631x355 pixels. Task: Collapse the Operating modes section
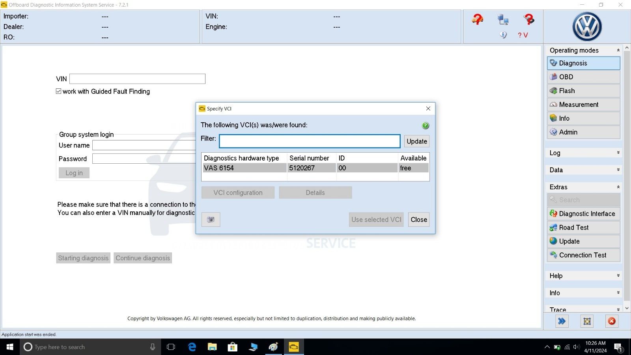pyautogui.click(x=618, y=50)
